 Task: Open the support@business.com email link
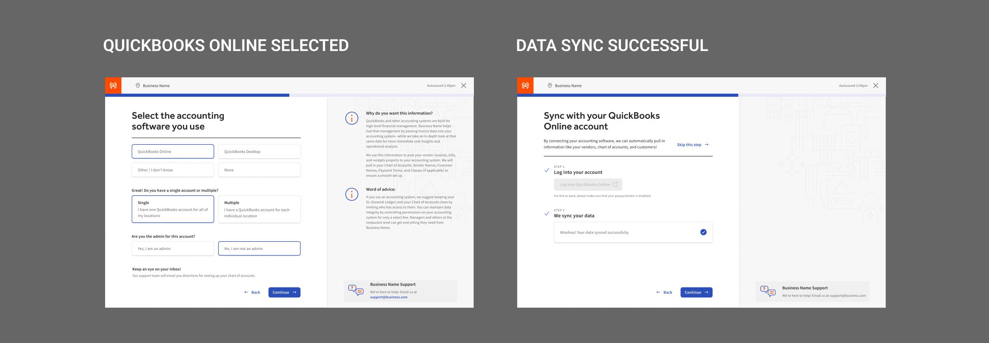[x=389, y=297]
